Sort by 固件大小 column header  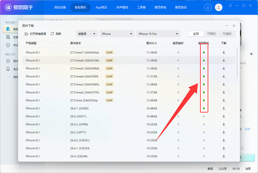(152, 43)
